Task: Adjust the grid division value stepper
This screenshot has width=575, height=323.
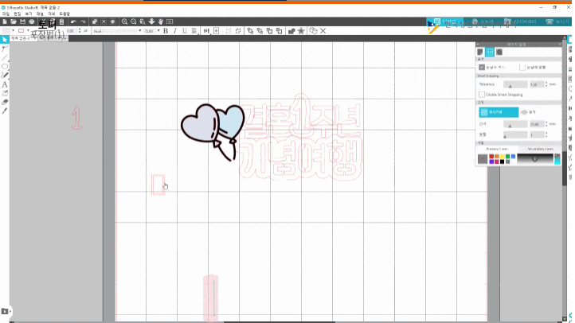Action: pos(546,134)
